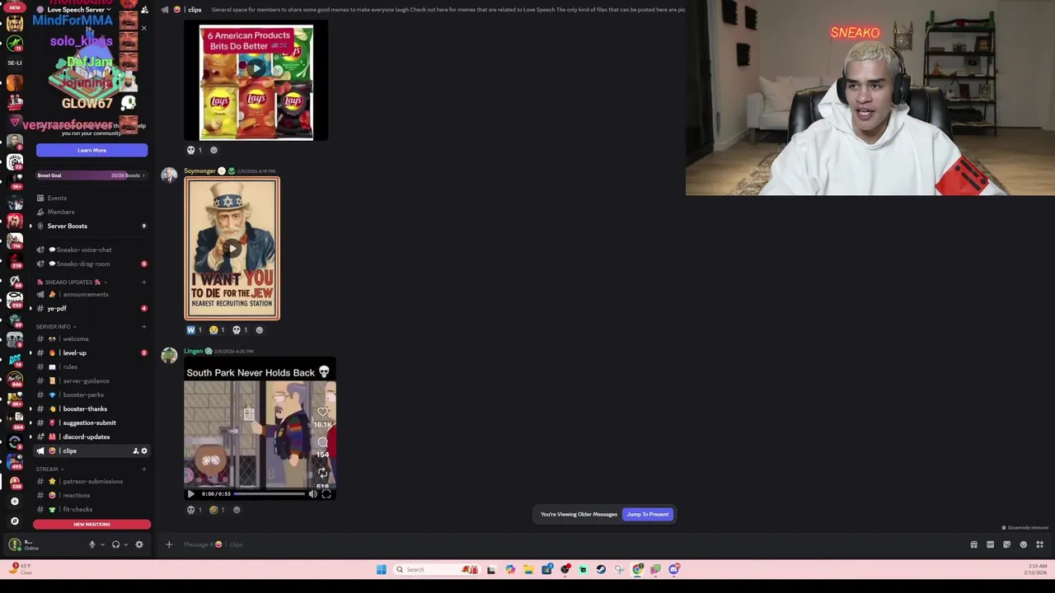This screenshot has width=1055, height=593.
Task: Open Discover servers compass icon
Action: (x=14, y=521)
